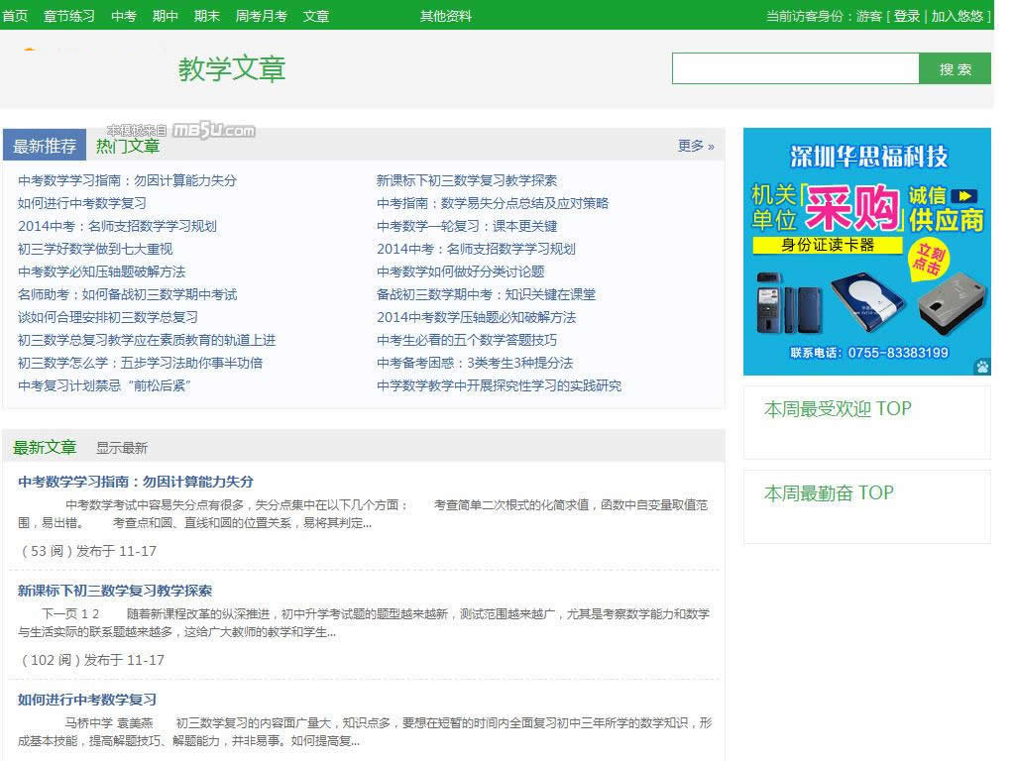This screenshot has height=761, width=1015.
Task: Focus the search input field
Action: pos(795,68)
